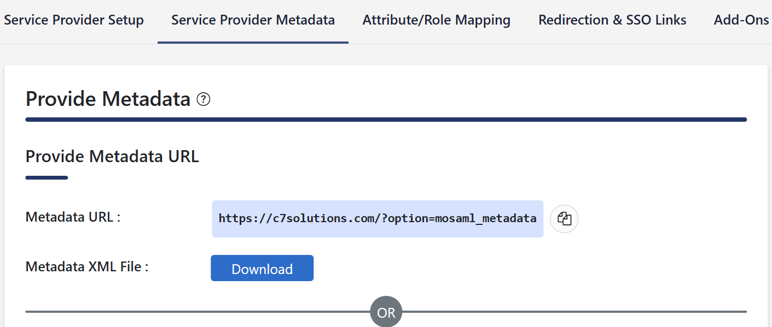
Task: Click the Provide Metadata URL subheading
Action: tap(112, 157)
